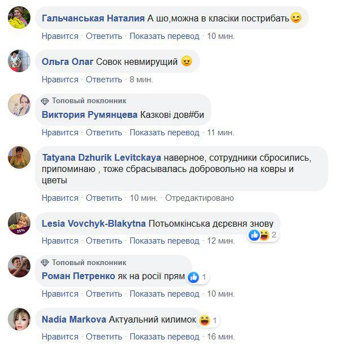Show translation of Роман Петренко's comment
The width and height of the screenshot is (349, 344).
point(164,294)
